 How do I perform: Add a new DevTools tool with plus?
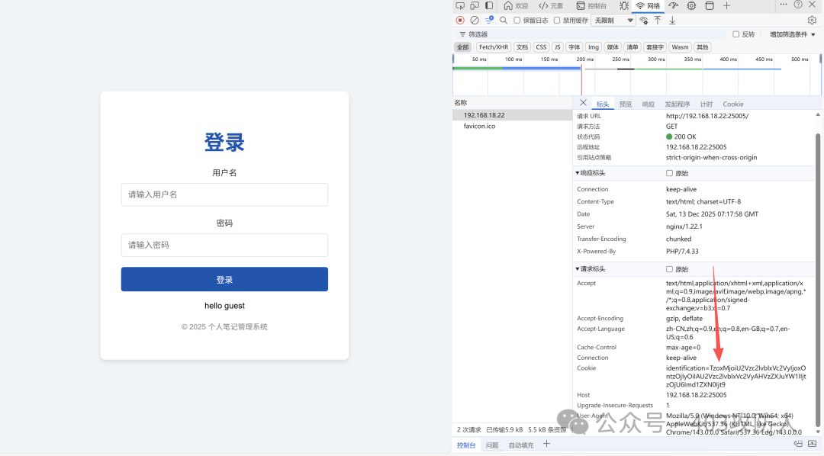click(x=727, y=6)
